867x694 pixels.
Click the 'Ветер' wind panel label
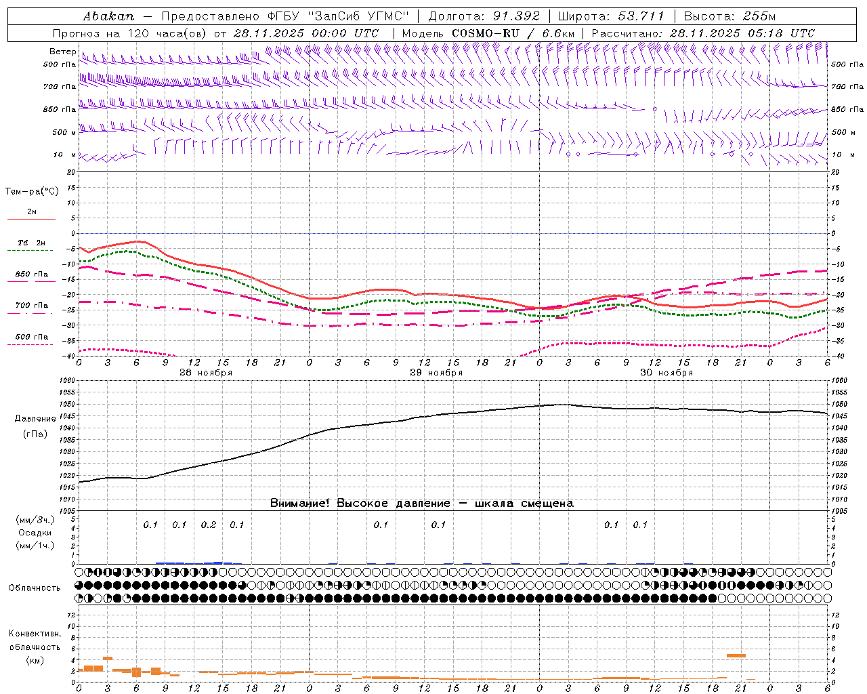pyautogui.click(x=63, y=52)
